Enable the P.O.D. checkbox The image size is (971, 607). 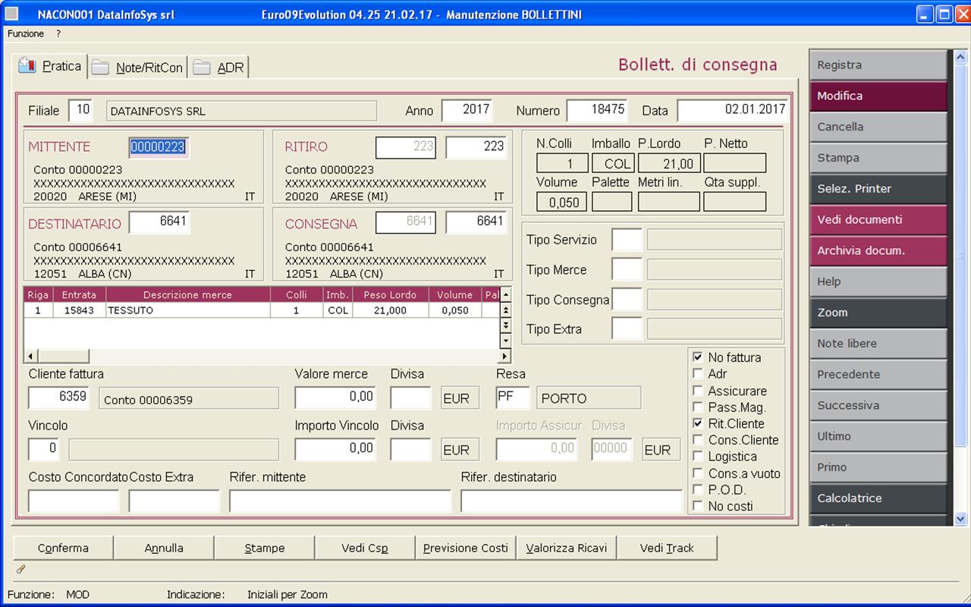coord(698,490)
